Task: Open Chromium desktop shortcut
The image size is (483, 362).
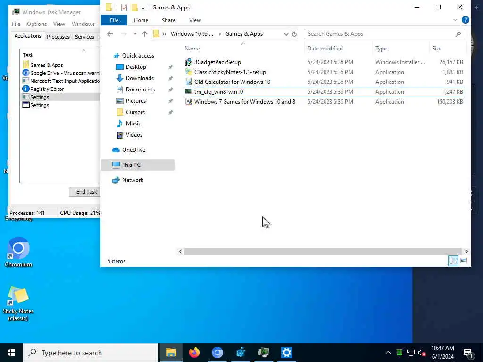Action: coord(18,253)
